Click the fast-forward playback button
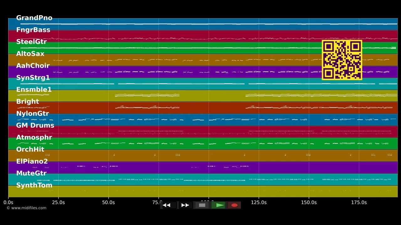 tap(185, 205)
